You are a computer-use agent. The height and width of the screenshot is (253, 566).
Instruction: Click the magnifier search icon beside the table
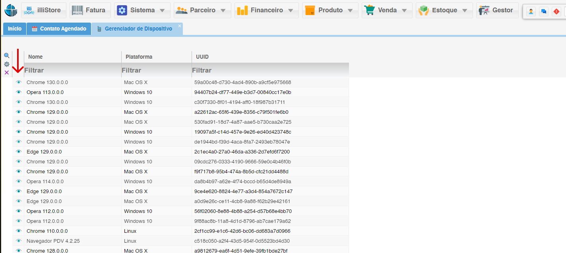pos(6,56)
